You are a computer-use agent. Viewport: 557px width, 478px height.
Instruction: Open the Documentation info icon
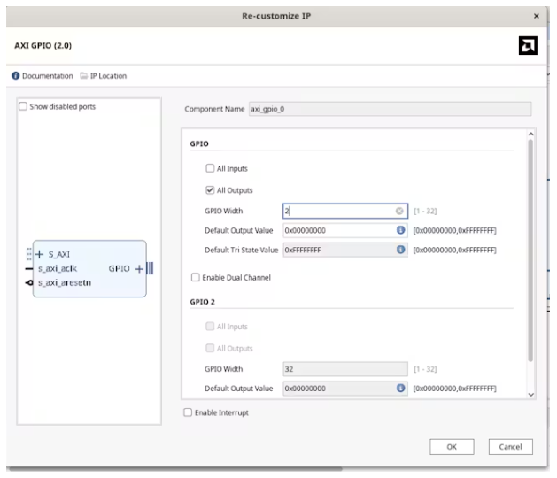[x=16, y=75]
